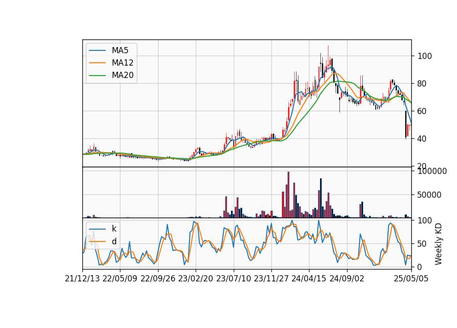Click the MA5 legend label
Screen dimensions: 457x328
tap(120, 50)
